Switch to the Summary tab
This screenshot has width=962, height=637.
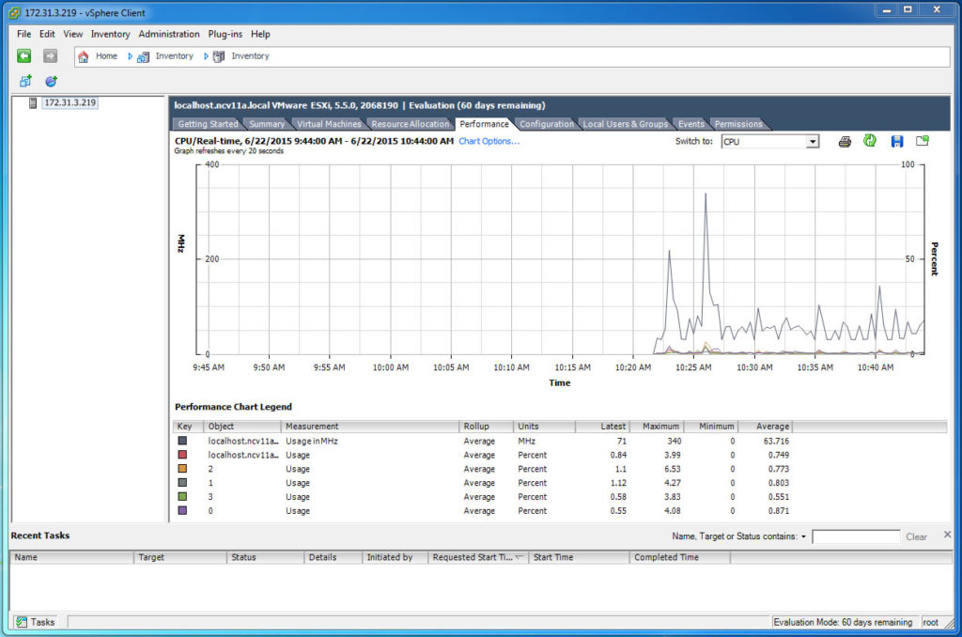click(267, 124)
